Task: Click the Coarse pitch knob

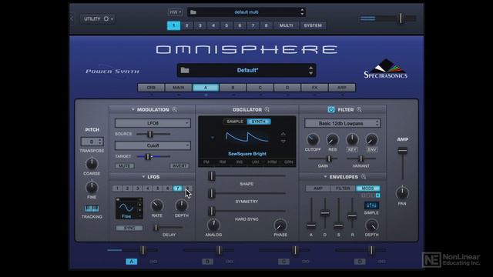Action: 92,164
